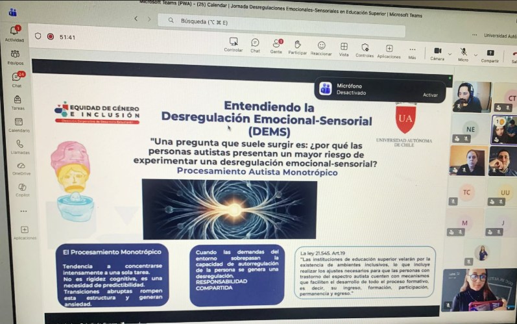Expand the Micro options dropdown arrow
Screen dimensions: 517x324
tap(475, 55)
